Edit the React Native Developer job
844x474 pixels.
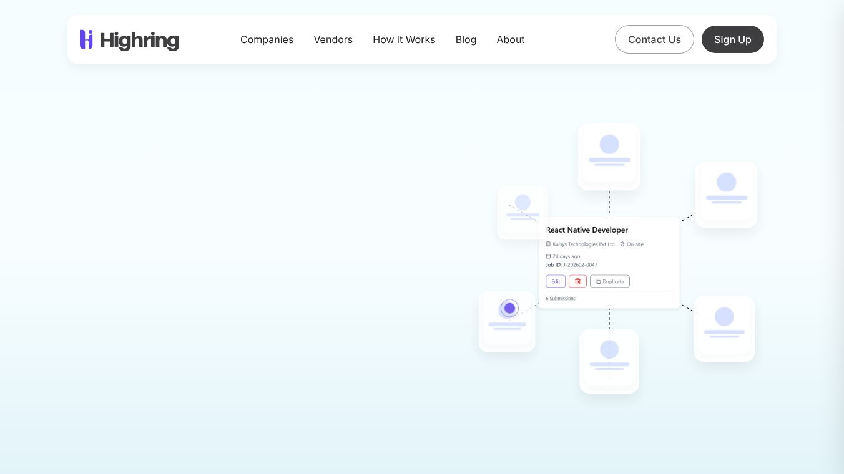556,281
